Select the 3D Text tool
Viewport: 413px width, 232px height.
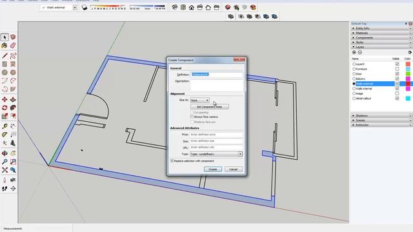point(13,143)
